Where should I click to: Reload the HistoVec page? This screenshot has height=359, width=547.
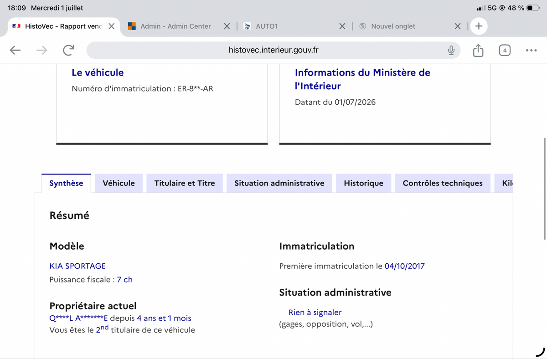coord(68,50)
